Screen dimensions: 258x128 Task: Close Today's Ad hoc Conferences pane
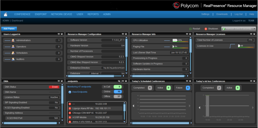[x=254, y=81]
